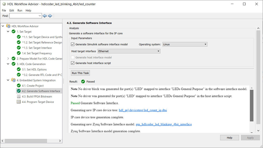Image resolution: width=263 pixels, height=148 pixels.
Task: Open the Operating system dropdown
Action: click(185, 44)
